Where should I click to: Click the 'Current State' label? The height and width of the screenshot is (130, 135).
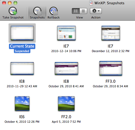(22, 46)
